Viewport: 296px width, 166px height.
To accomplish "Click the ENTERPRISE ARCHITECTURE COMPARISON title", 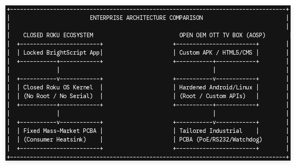I will (146, 18).
